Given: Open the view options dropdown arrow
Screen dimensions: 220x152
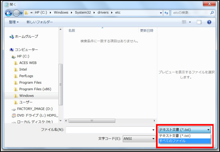Looking at the screenshot, I should [190, 22].
